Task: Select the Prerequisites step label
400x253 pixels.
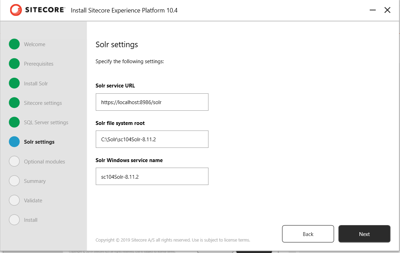Action: pos(39,64)
